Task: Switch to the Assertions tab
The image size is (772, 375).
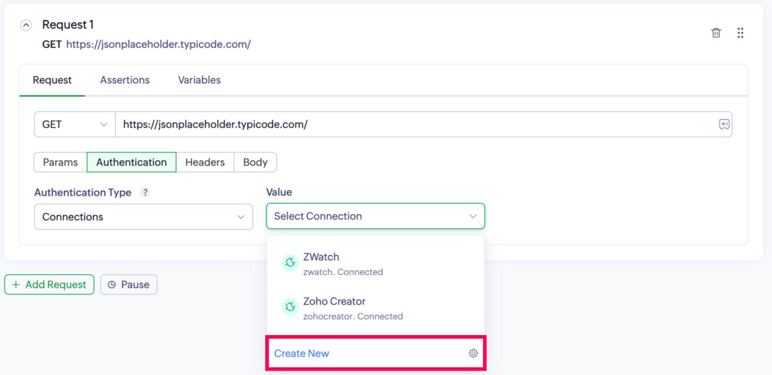Action: pyautogui.click(x=125, y=80)
